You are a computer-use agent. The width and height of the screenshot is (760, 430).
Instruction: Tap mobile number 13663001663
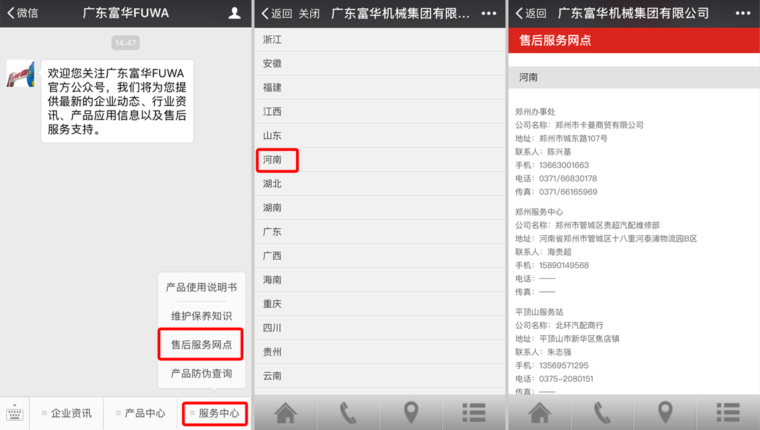[x=564, y=165]
